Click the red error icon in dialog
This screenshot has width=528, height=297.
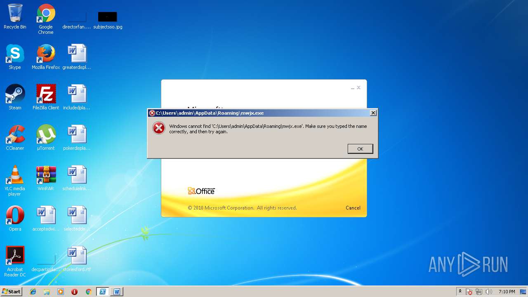[159, 128]
